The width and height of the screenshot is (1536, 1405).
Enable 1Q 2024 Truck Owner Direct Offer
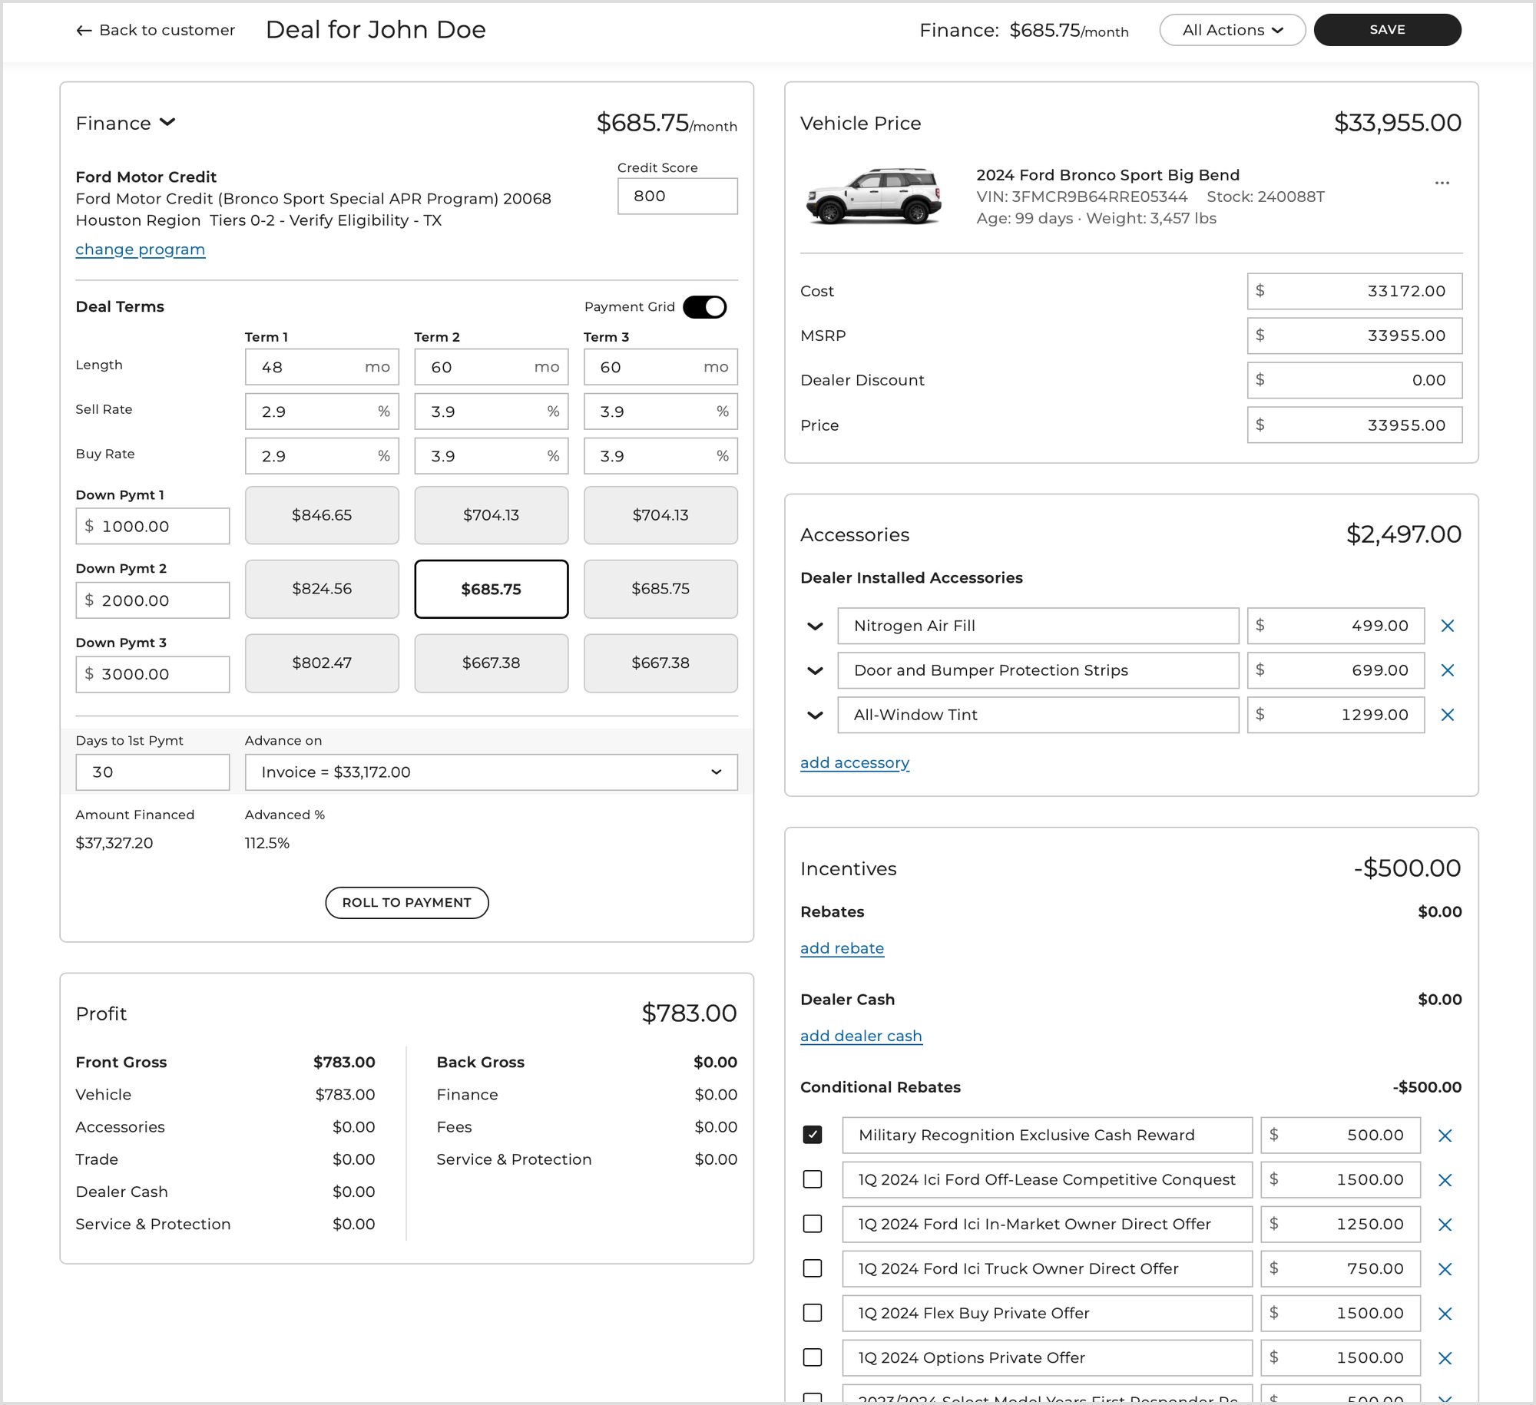tap(812, 1268)
